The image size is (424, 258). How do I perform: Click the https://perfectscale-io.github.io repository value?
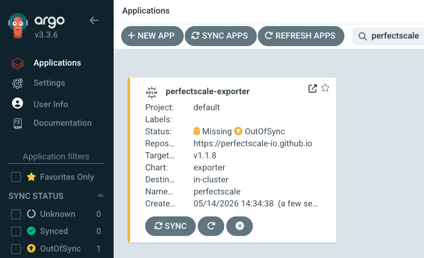(x=253, y=143)
